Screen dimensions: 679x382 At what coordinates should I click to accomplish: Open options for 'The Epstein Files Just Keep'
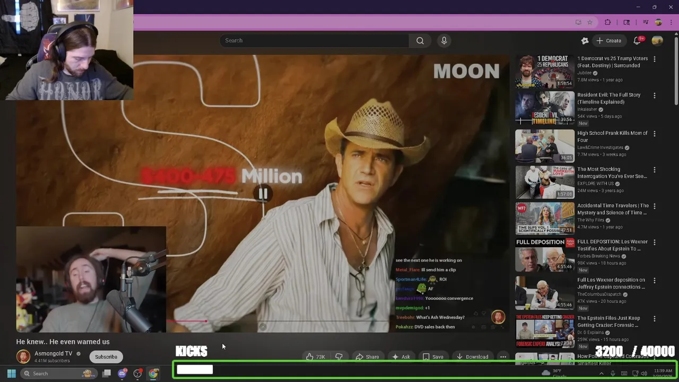[x=655, y=319]
